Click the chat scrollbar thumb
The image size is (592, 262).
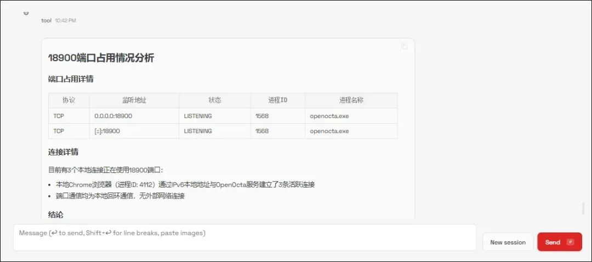tap(583, 209)
